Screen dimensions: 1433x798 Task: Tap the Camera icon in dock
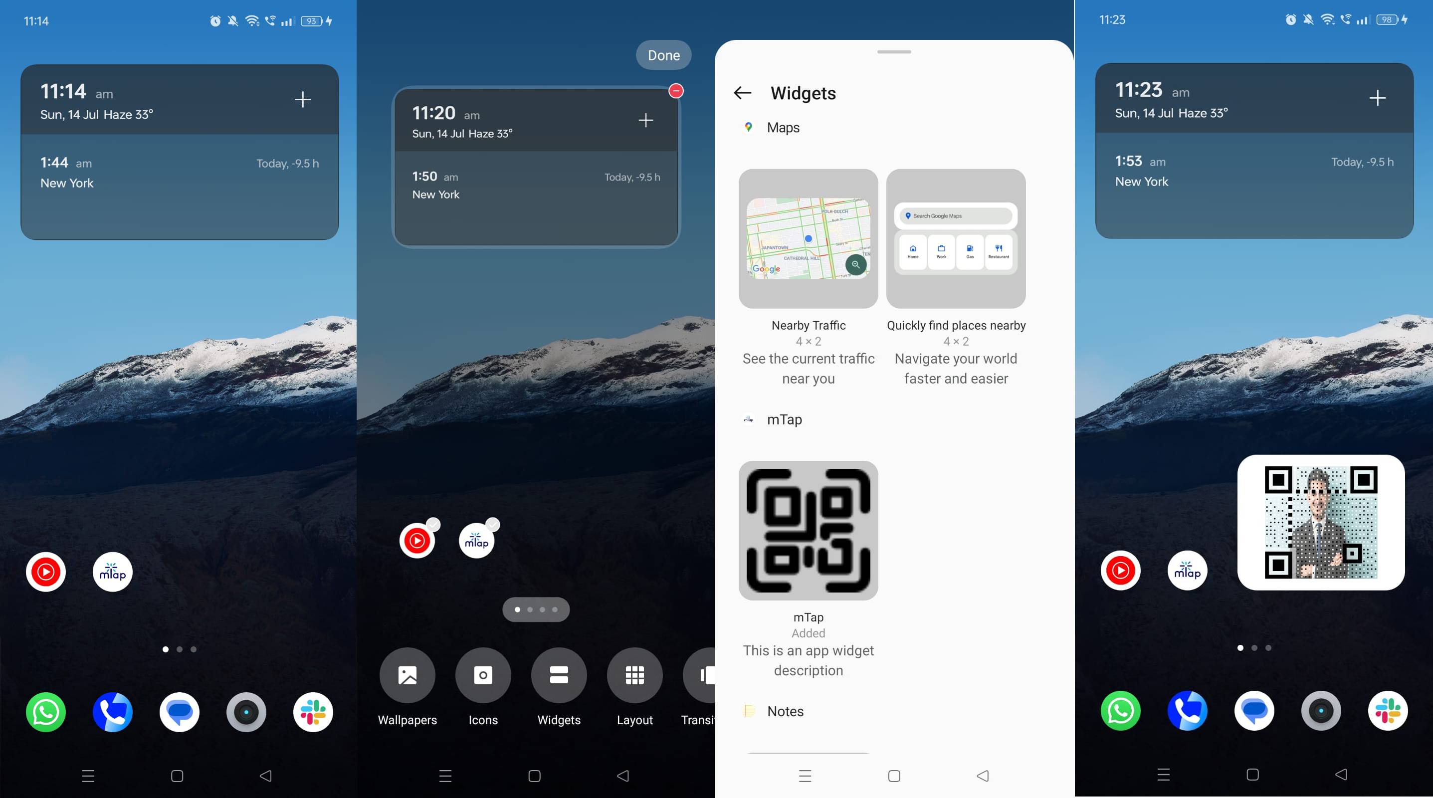pyautogui.click(x=246, y=712)
